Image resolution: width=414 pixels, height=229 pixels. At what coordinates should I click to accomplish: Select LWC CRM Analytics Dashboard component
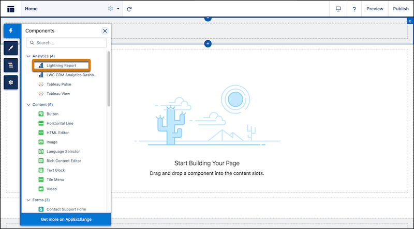68,75
